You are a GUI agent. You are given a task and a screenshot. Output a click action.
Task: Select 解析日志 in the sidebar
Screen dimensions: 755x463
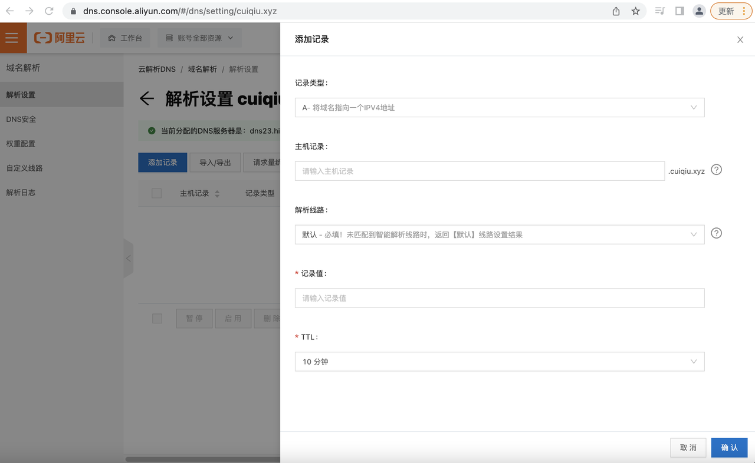pos(62,193)
